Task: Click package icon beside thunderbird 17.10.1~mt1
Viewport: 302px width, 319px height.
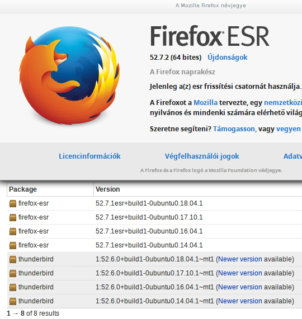Action: [x=13, y=273]
